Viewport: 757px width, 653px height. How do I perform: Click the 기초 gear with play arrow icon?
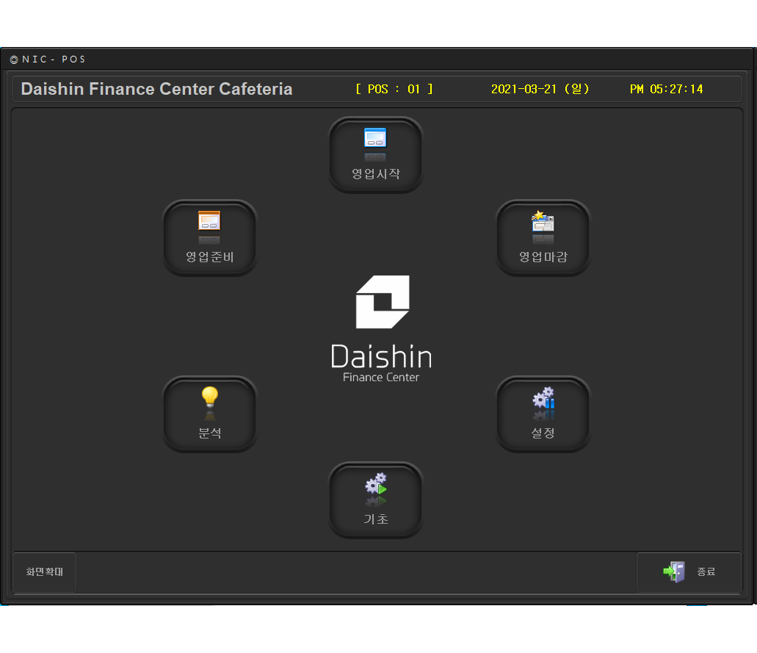(375, 483)
